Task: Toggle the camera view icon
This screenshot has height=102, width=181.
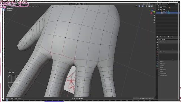Action: pyautogui.click(x=154, y=20)
